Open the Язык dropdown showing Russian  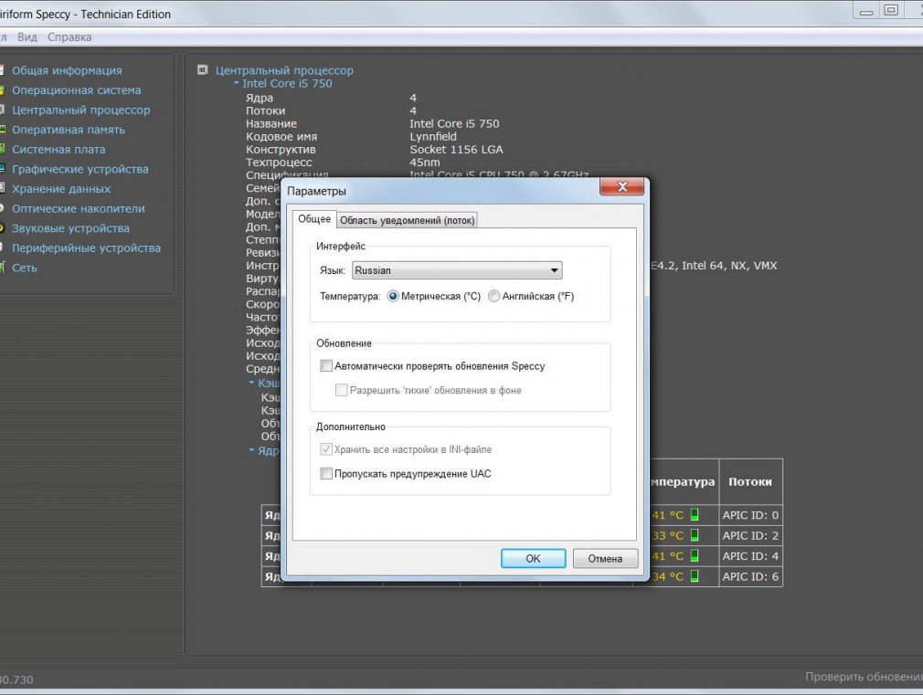pyautogui.click(x=457, y=270)
